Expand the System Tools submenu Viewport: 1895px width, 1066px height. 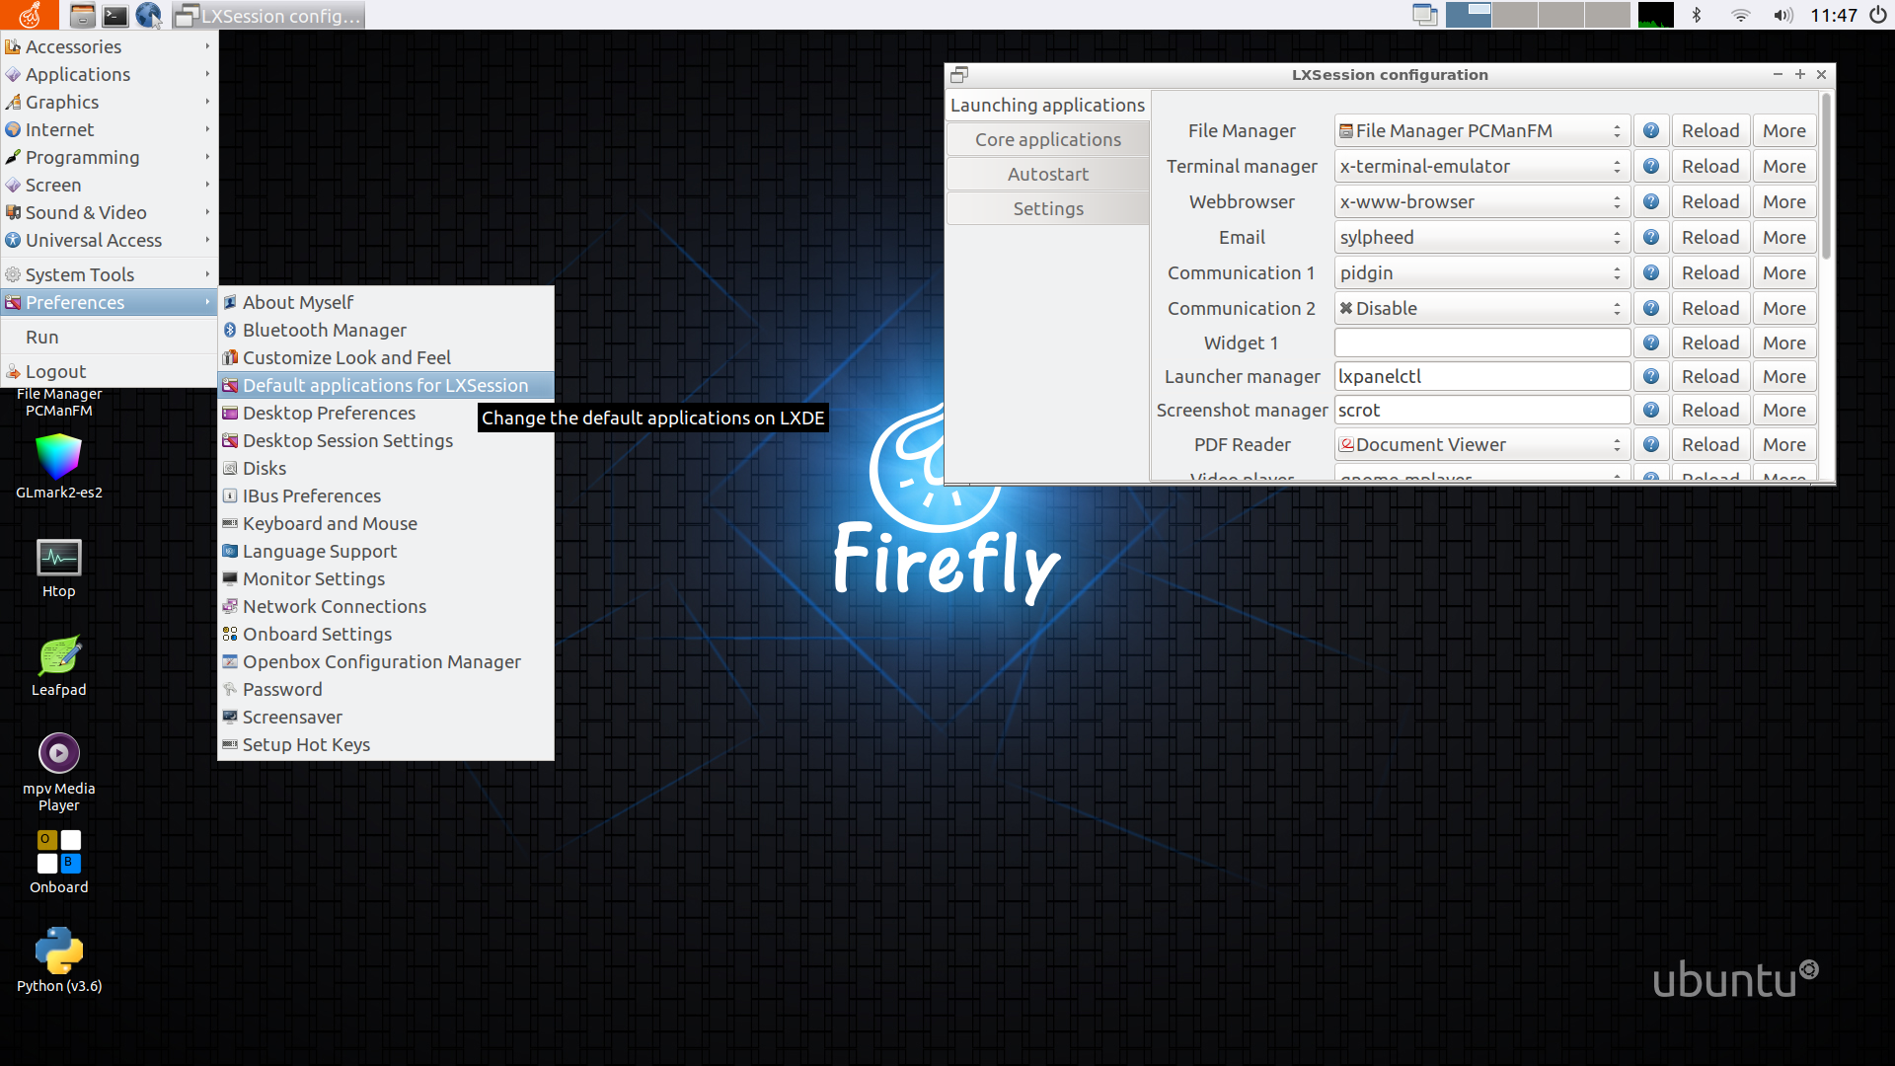point(109,274)
